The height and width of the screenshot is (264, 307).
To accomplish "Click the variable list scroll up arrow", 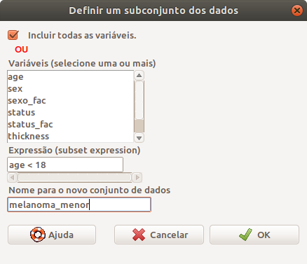I will 139,75.
